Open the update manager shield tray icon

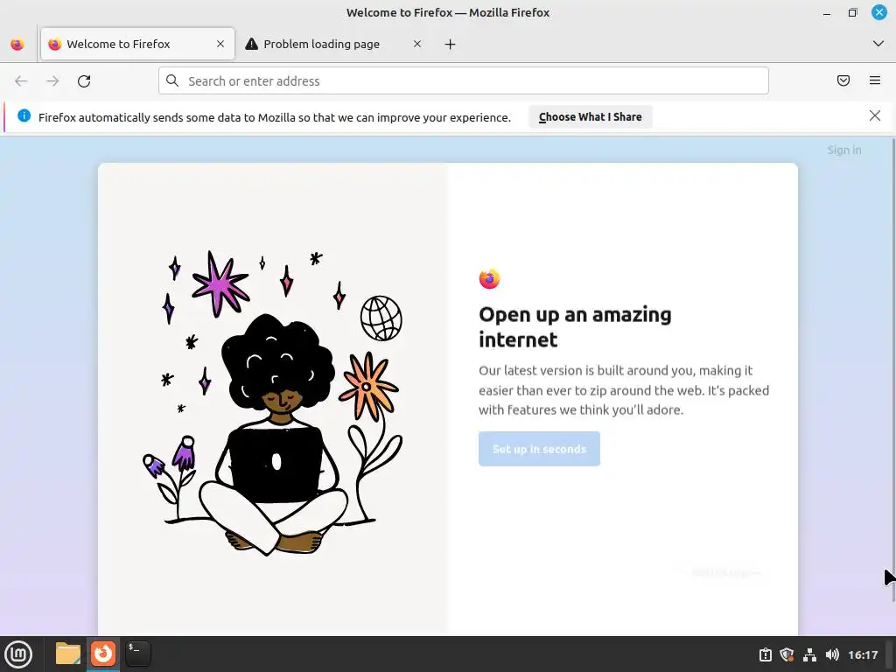(x=787, y=654)
